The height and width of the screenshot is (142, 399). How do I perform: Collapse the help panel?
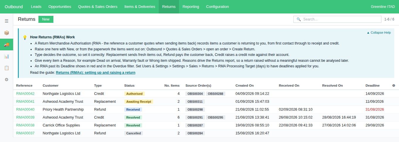[379, 32]
